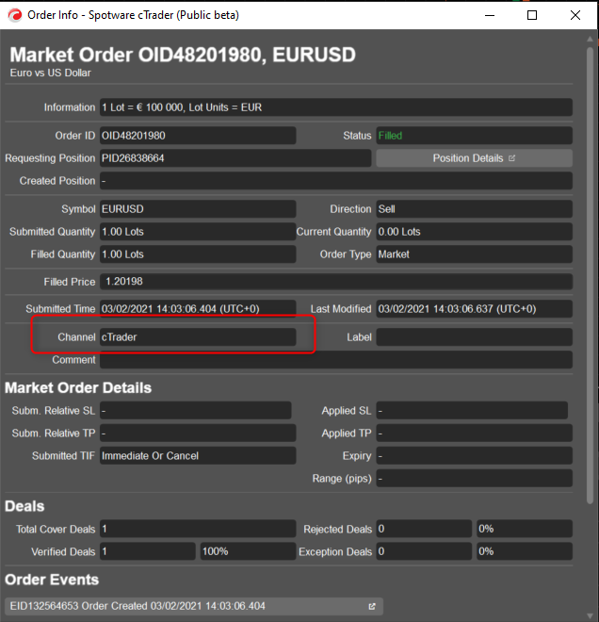Click the Subm. Relative TP field
The height and width of the screenshot is (622, 599).
coord(198,434)
